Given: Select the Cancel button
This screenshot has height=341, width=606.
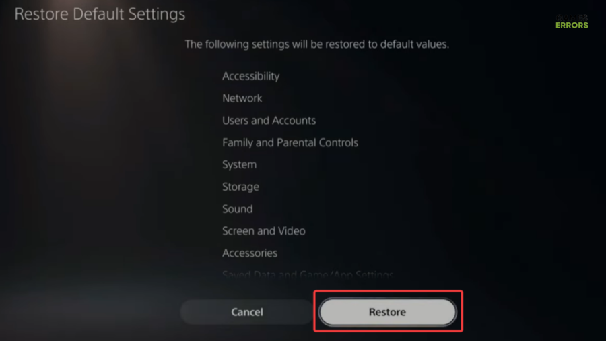Looking at the screenshot, I should click(x=246, y=311).
